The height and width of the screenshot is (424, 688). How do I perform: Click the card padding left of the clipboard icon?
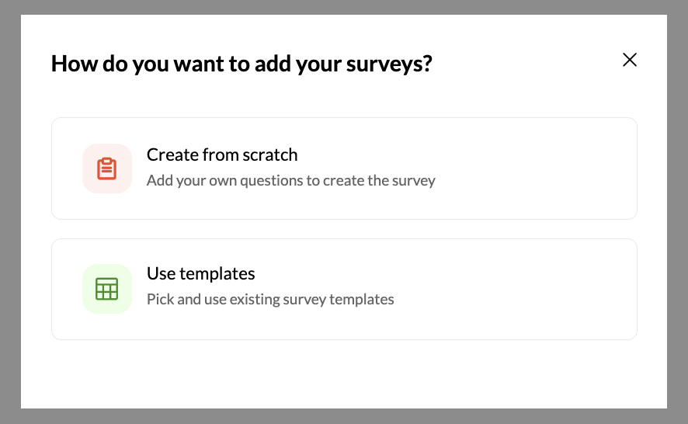click(x=67, y=169)
